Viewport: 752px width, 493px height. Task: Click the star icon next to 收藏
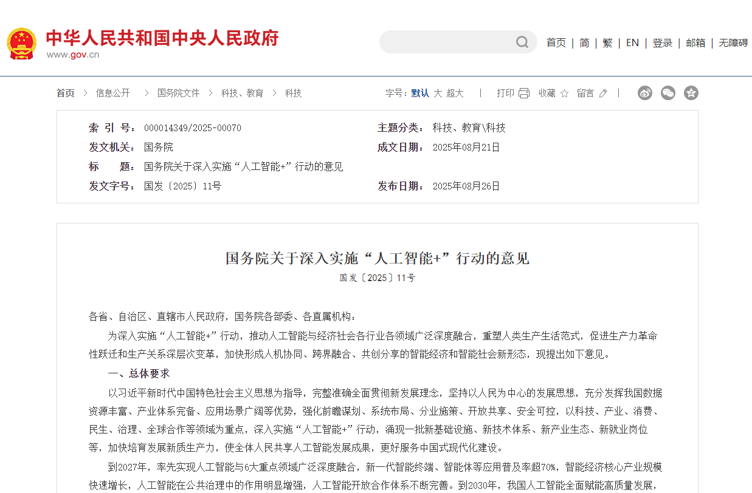coord(564,93)
